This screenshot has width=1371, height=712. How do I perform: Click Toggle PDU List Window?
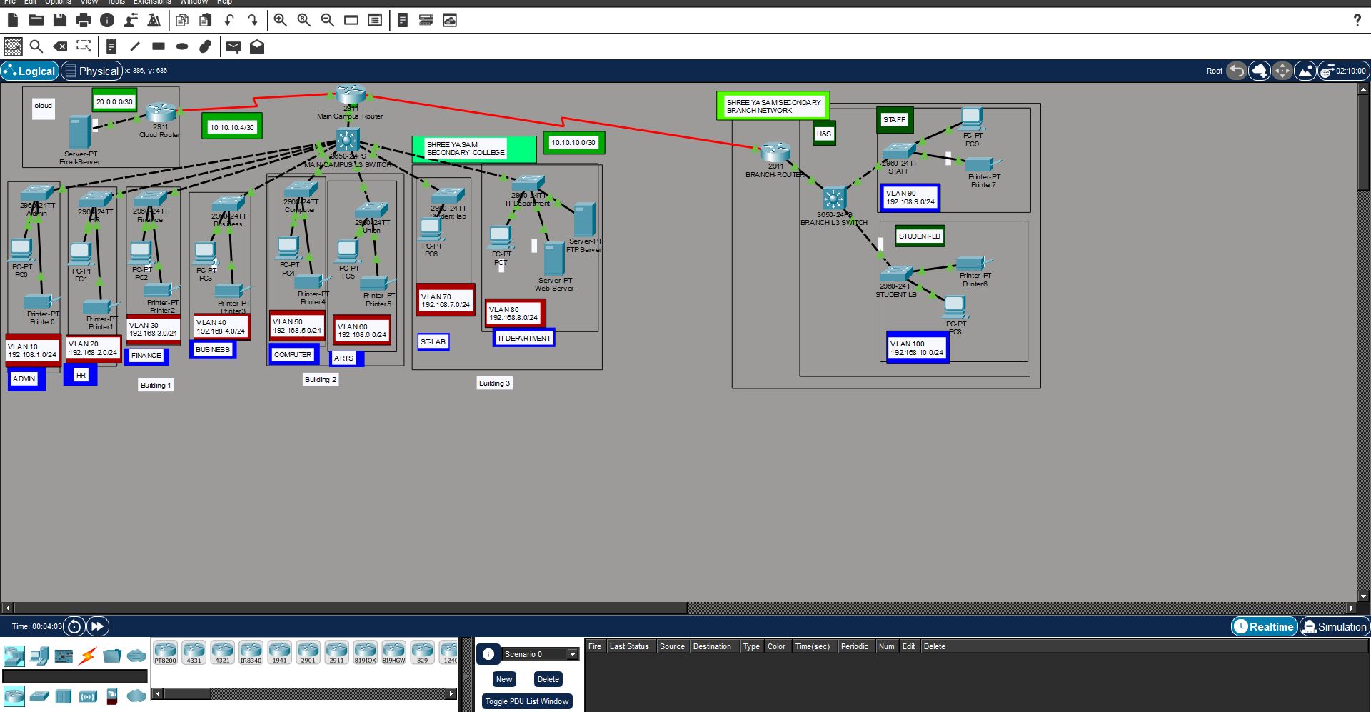tap(527, 701)
